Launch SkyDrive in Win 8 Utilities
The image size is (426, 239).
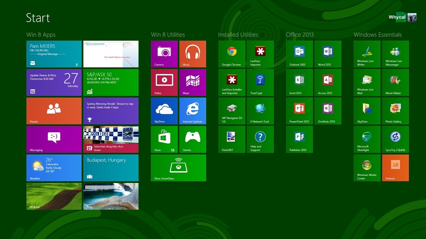[164, 111]
